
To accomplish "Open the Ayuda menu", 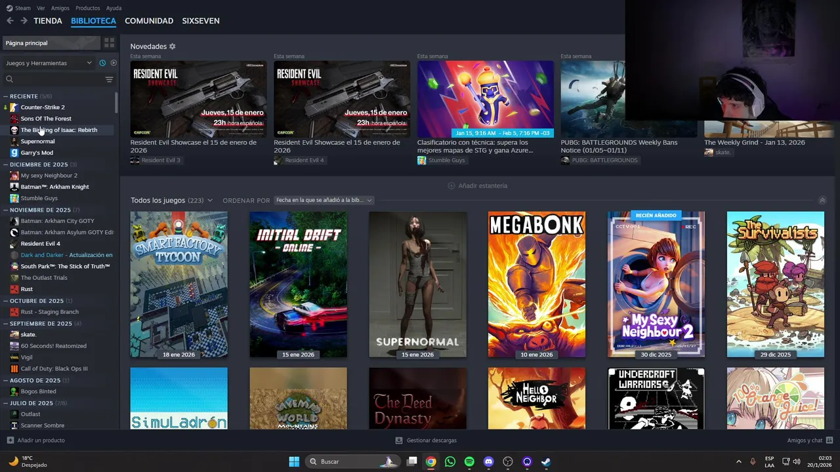I will [x=114, y=8].
